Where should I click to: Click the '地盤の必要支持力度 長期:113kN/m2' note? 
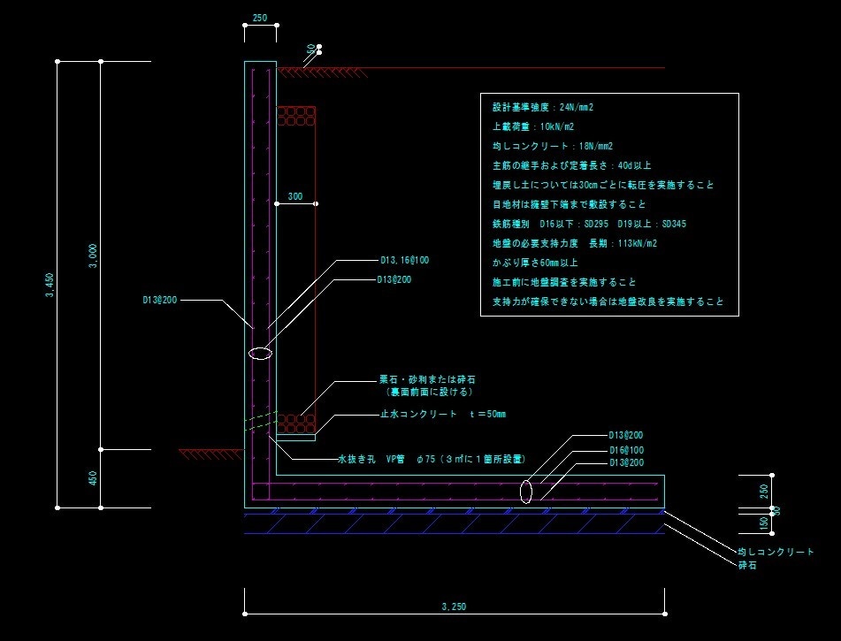click(575, 243)
